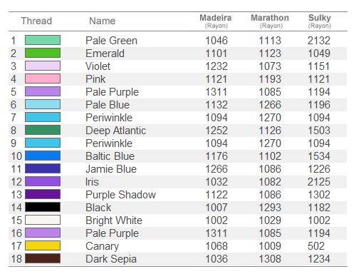
Task: Click the Name column header
Action: coord(103,21)
